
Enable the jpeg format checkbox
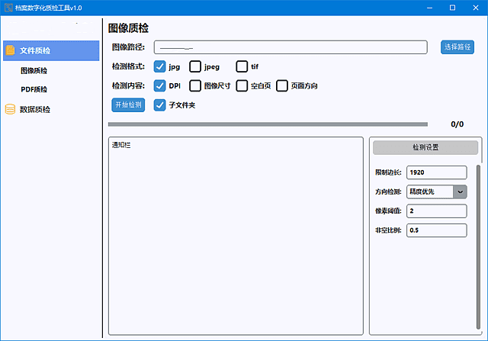tap(195, 66)
